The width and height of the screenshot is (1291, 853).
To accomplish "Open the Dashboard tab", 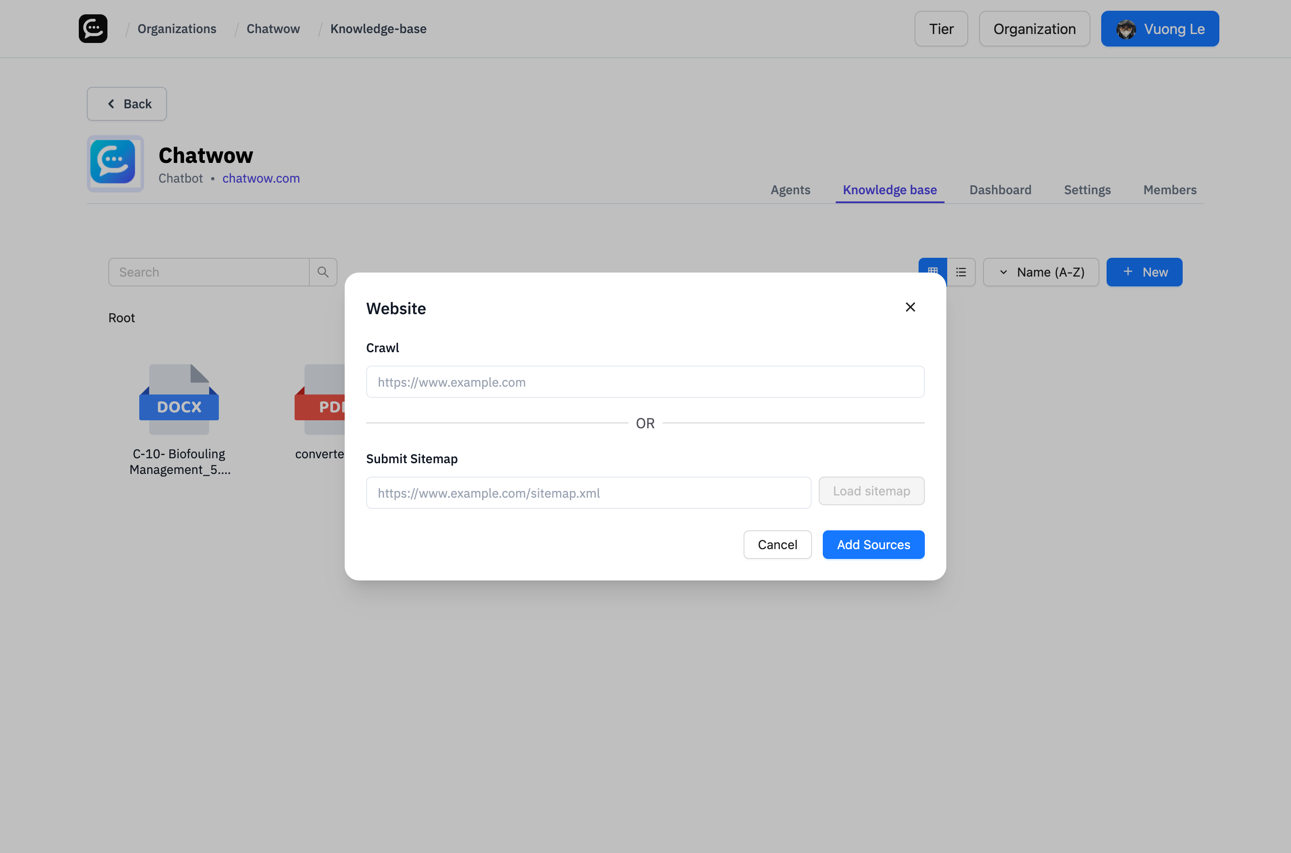I will [1000, 189].
